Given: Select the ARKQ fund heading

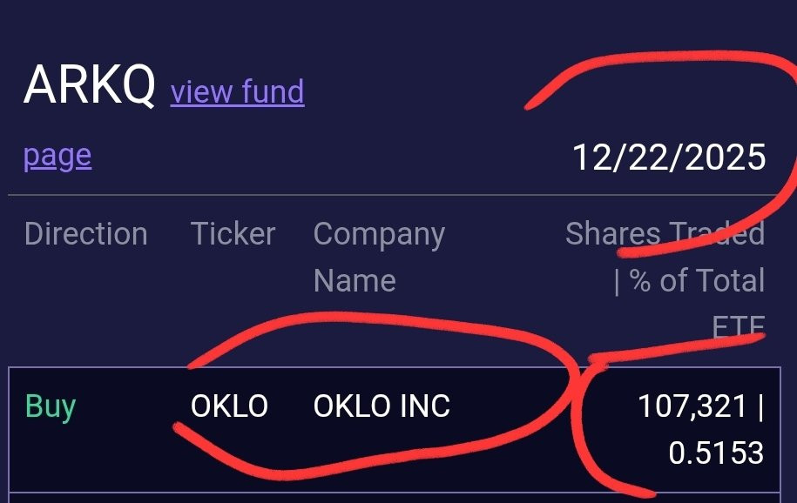Looking at the screenshot, I should (89, 85).
